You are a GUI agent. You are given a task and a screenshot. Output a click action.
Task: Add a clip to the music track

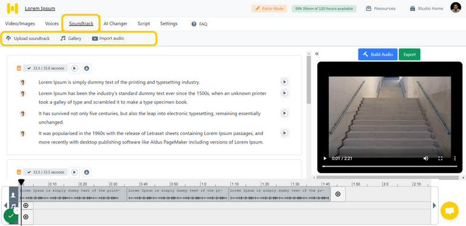click(26, 205)
